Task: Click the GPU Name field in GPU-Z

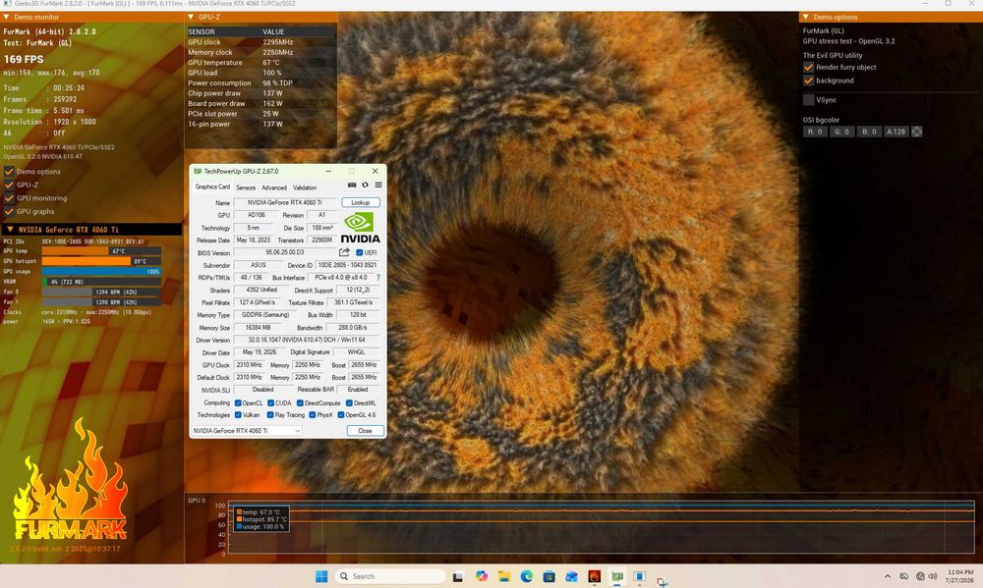Action: point(285,202)
